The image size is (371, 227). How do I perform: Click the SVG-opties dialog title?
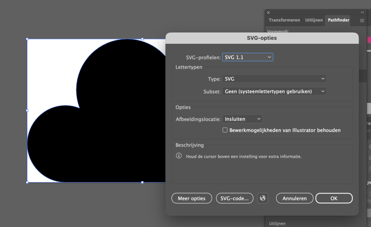click(x=262, y=38)
